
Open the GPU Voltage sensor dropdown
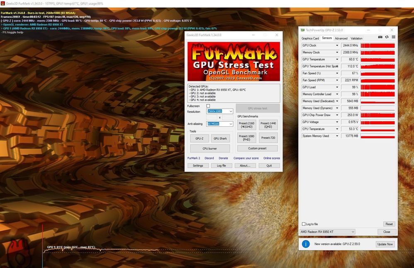tap(337, 122)
